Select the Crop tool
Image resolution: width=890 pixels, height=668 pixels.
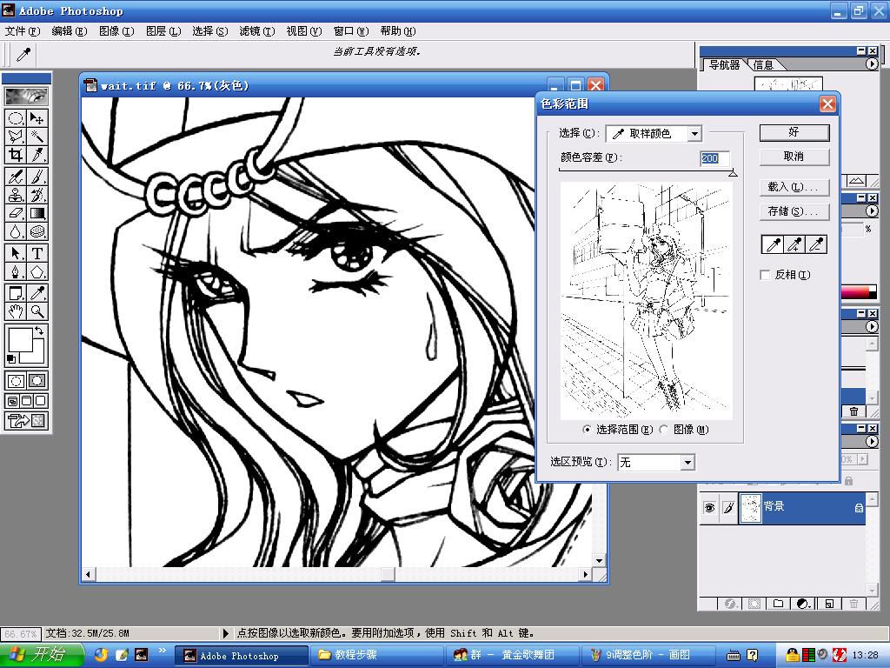point(16,155)
